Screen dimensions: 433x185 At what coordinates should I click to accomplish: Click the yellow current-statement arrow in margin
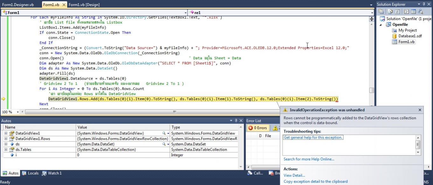(x=3, y=99)
